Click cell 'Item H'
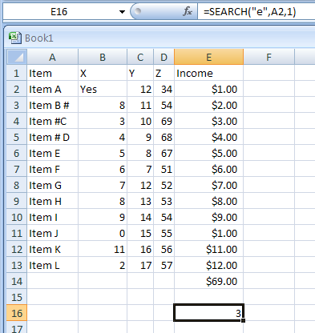The image size is (315, 333). point(52,201)
